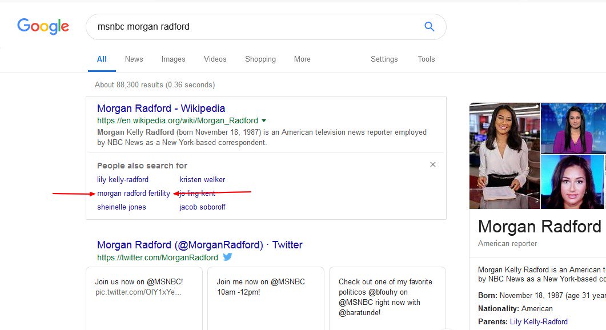The image size is (606, 330).
Task: Click the 'American reporter' subtitle
Action: [507, 243]
